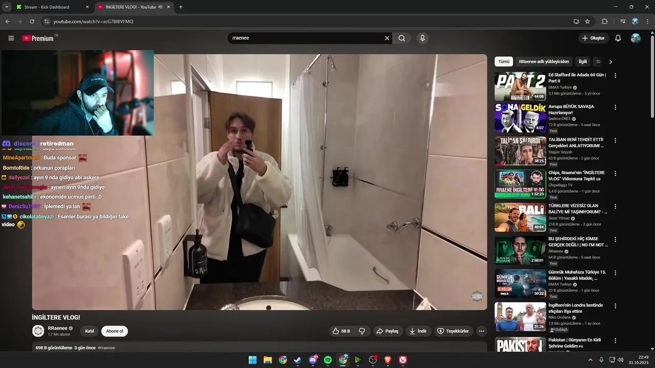The height and width of the screenshot is (368, 655).
Task: Open OBS Studio from the taskbar
Action: [373, 360]
